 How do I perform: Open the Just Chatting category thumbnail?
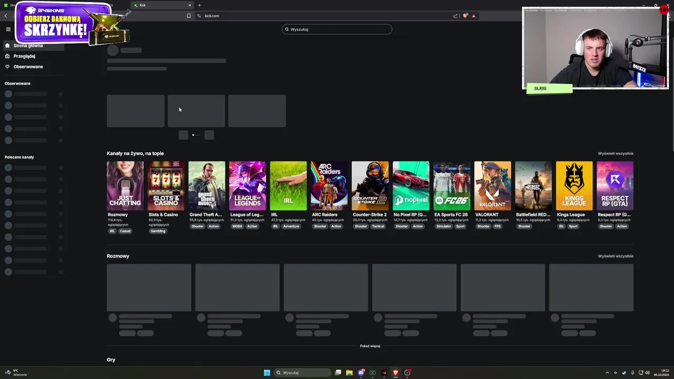125,186
